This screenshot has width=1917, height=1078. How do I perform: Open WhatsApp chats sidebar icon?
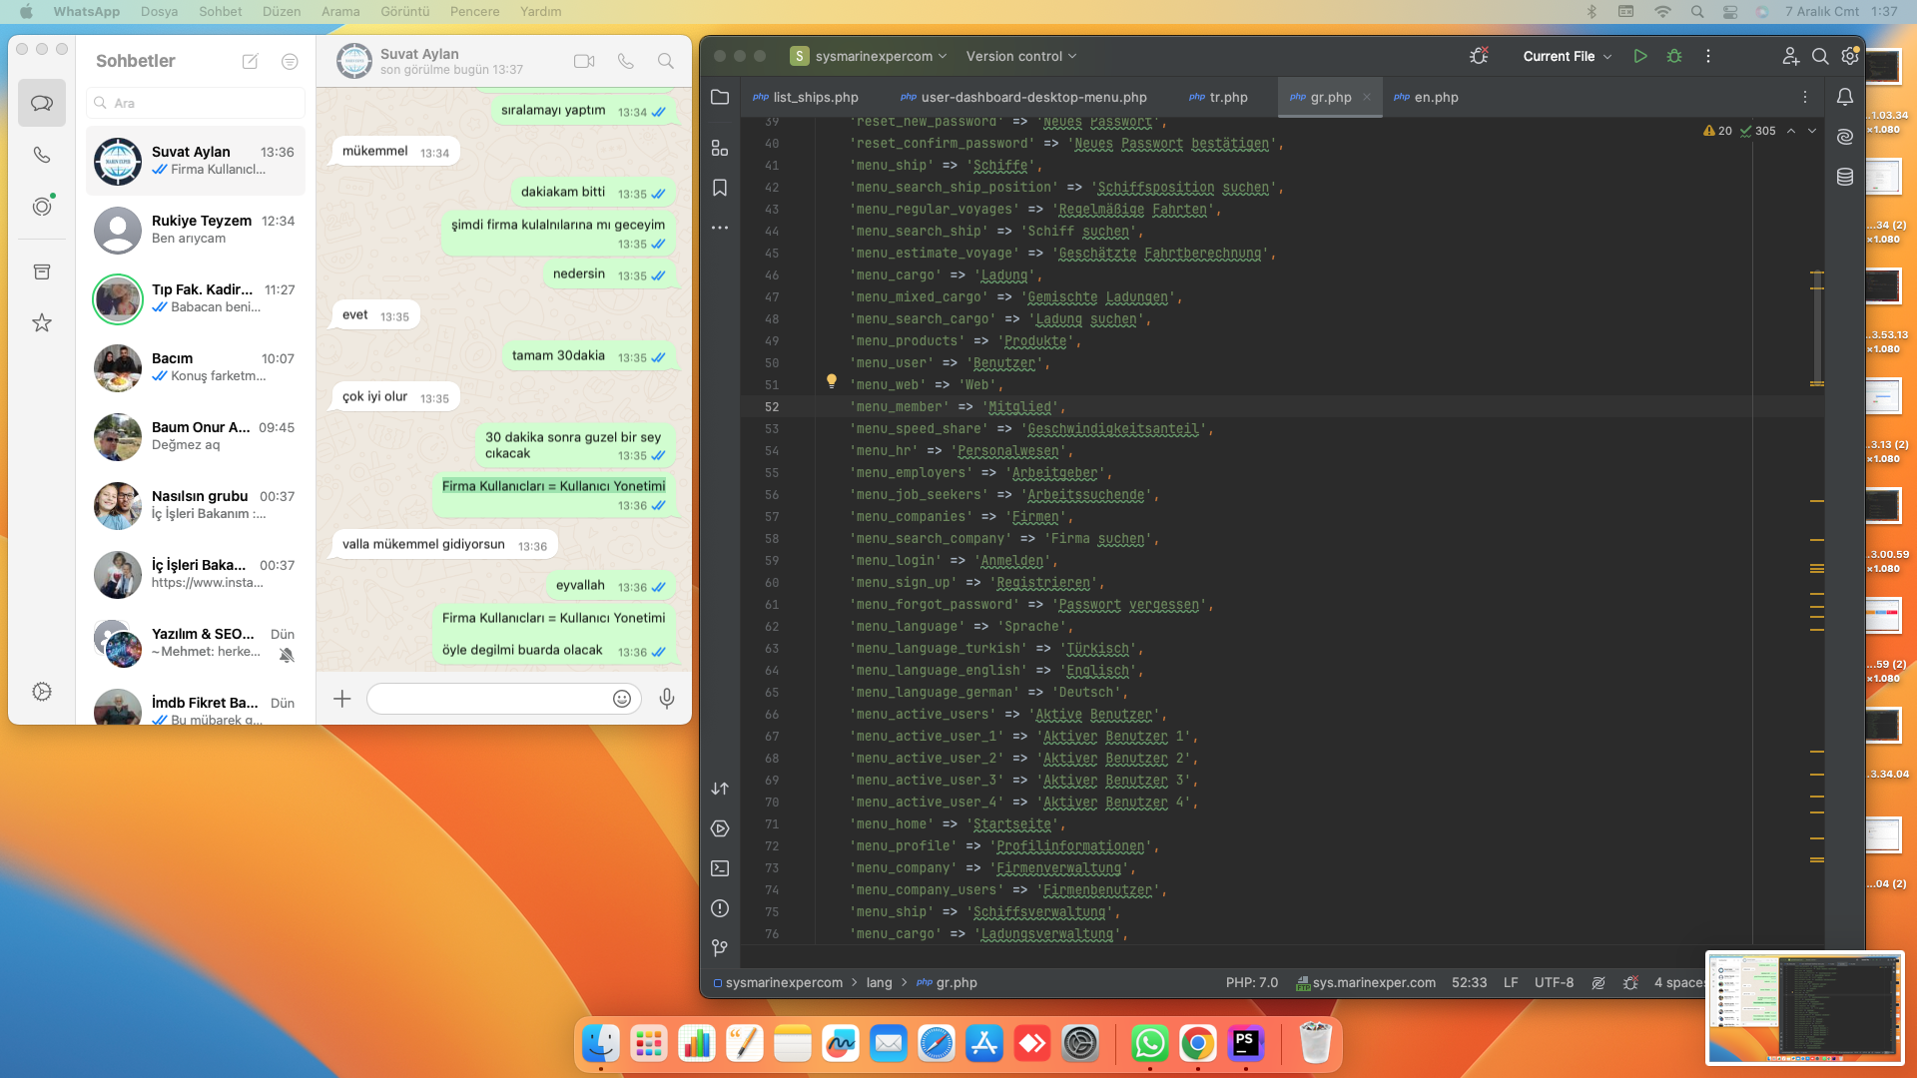[x=42, y=103]
